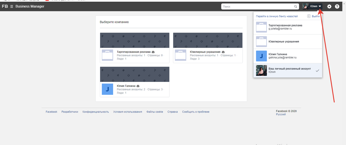The width and height of the screenshot is (346, 145).
Task: Click the FB logo in header
Action: 5,6
